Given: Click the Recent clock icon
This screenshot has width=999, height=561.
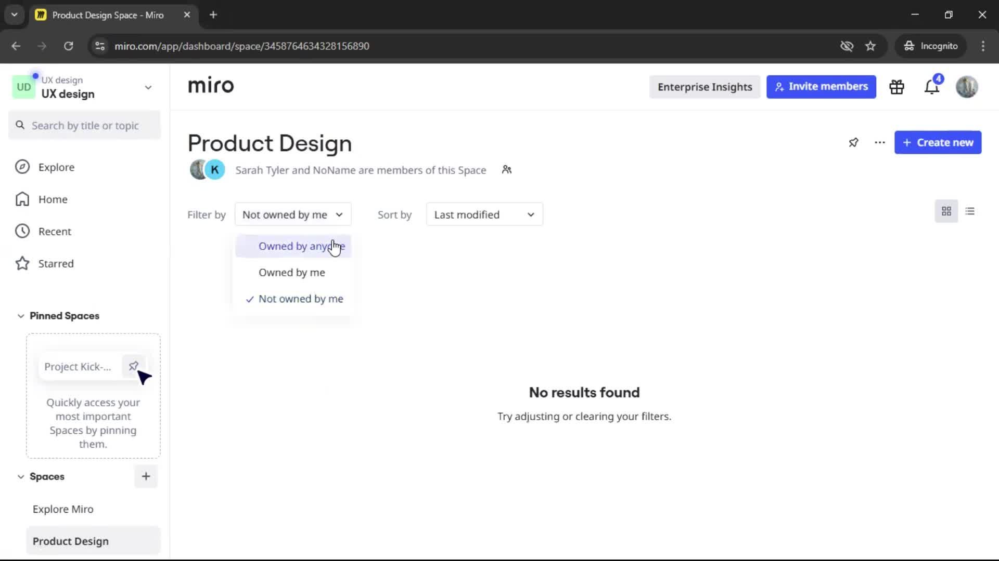Looking at the screenshot, I should (22, 232).
